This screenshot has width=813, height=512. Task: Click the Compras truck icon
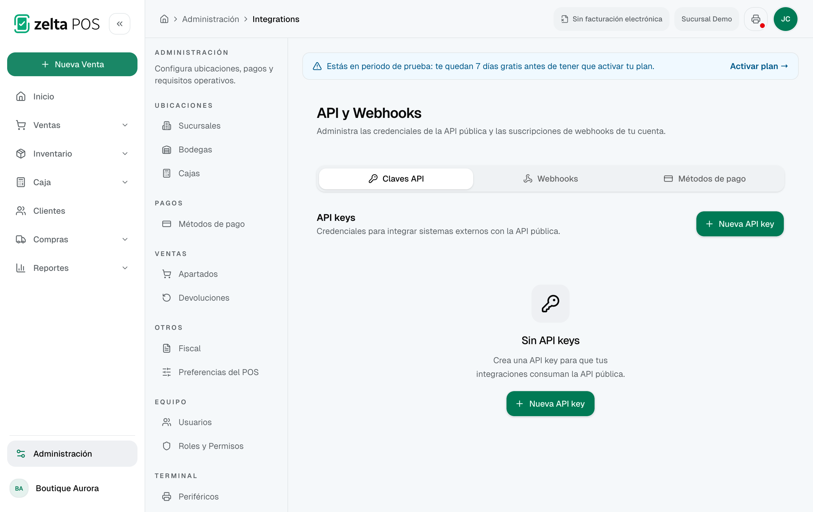coord(21,239)
